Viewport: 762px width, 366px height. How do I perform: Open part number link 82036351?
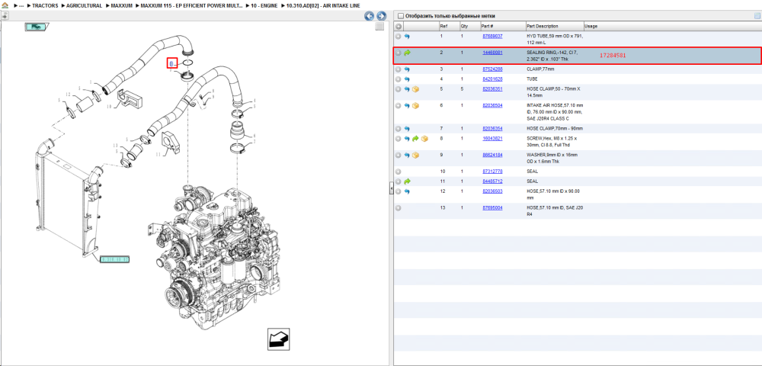coord(492,89)
